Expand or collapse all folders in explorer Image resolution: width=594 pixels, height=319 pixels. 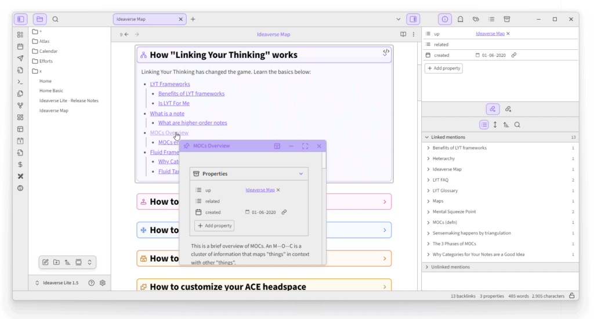(x=90, y=262)
